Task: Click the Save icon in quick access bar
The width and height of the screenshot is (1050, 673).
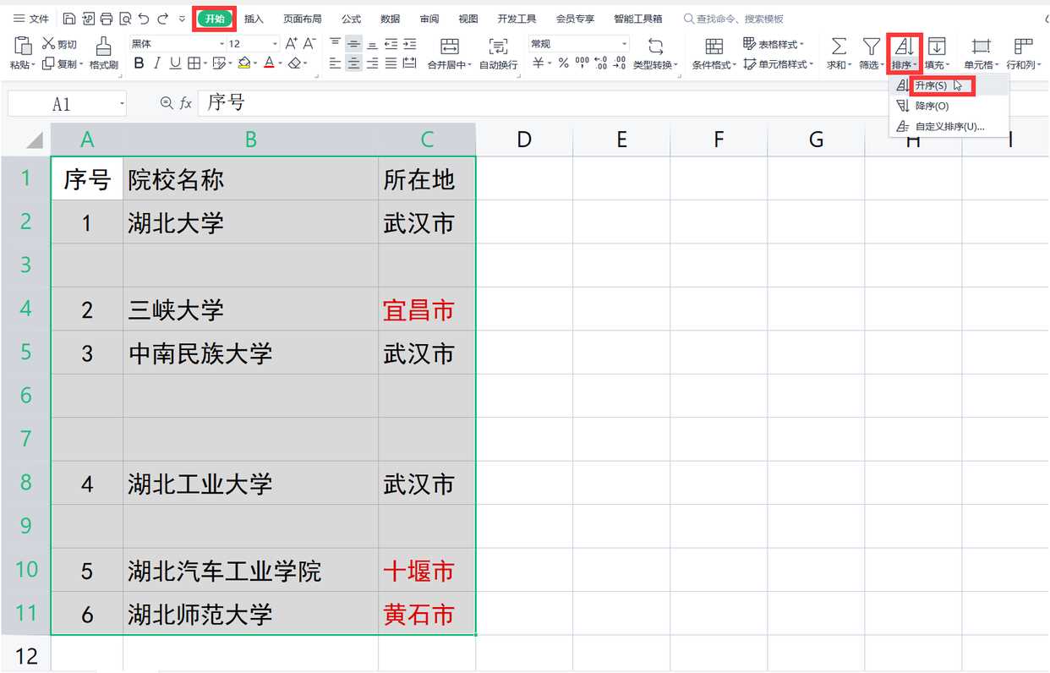Action: coord(69,18)
